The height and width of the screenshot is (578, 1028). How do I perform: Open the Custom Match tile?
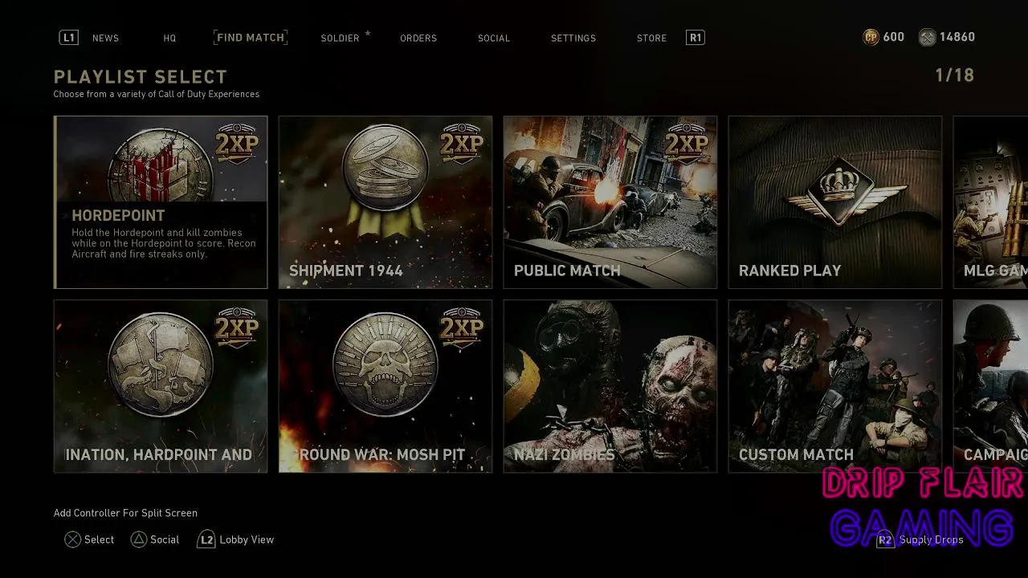pos(835,386)
